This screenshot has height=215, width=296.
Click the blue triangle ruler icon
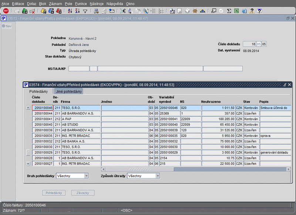[x=202, y=11]
